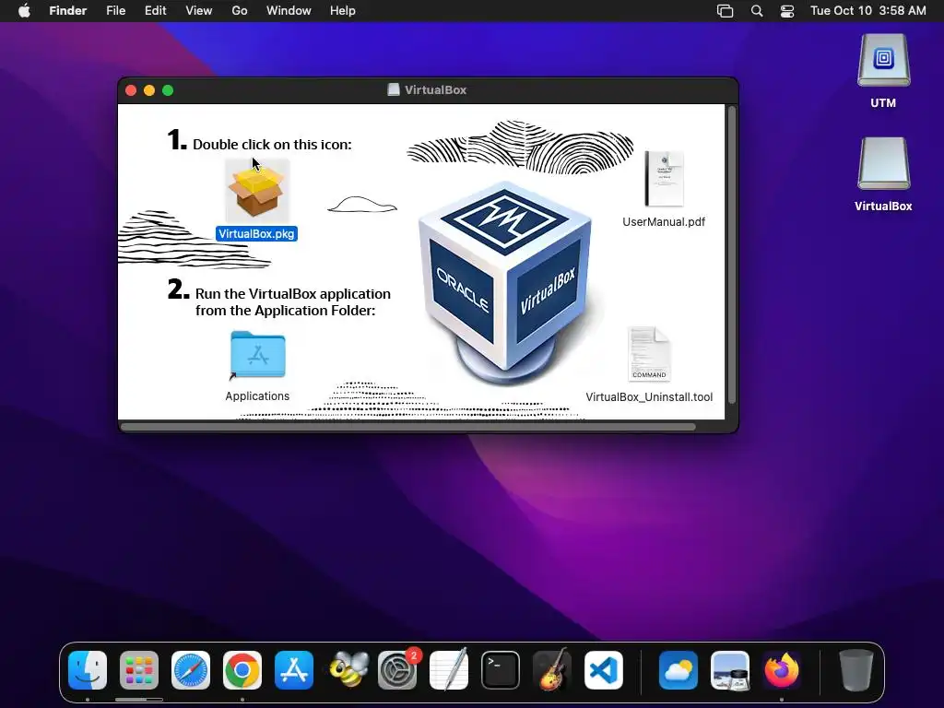Click the screen mirroring menu bar icon
944x708 pixels.
pos(725,11)
